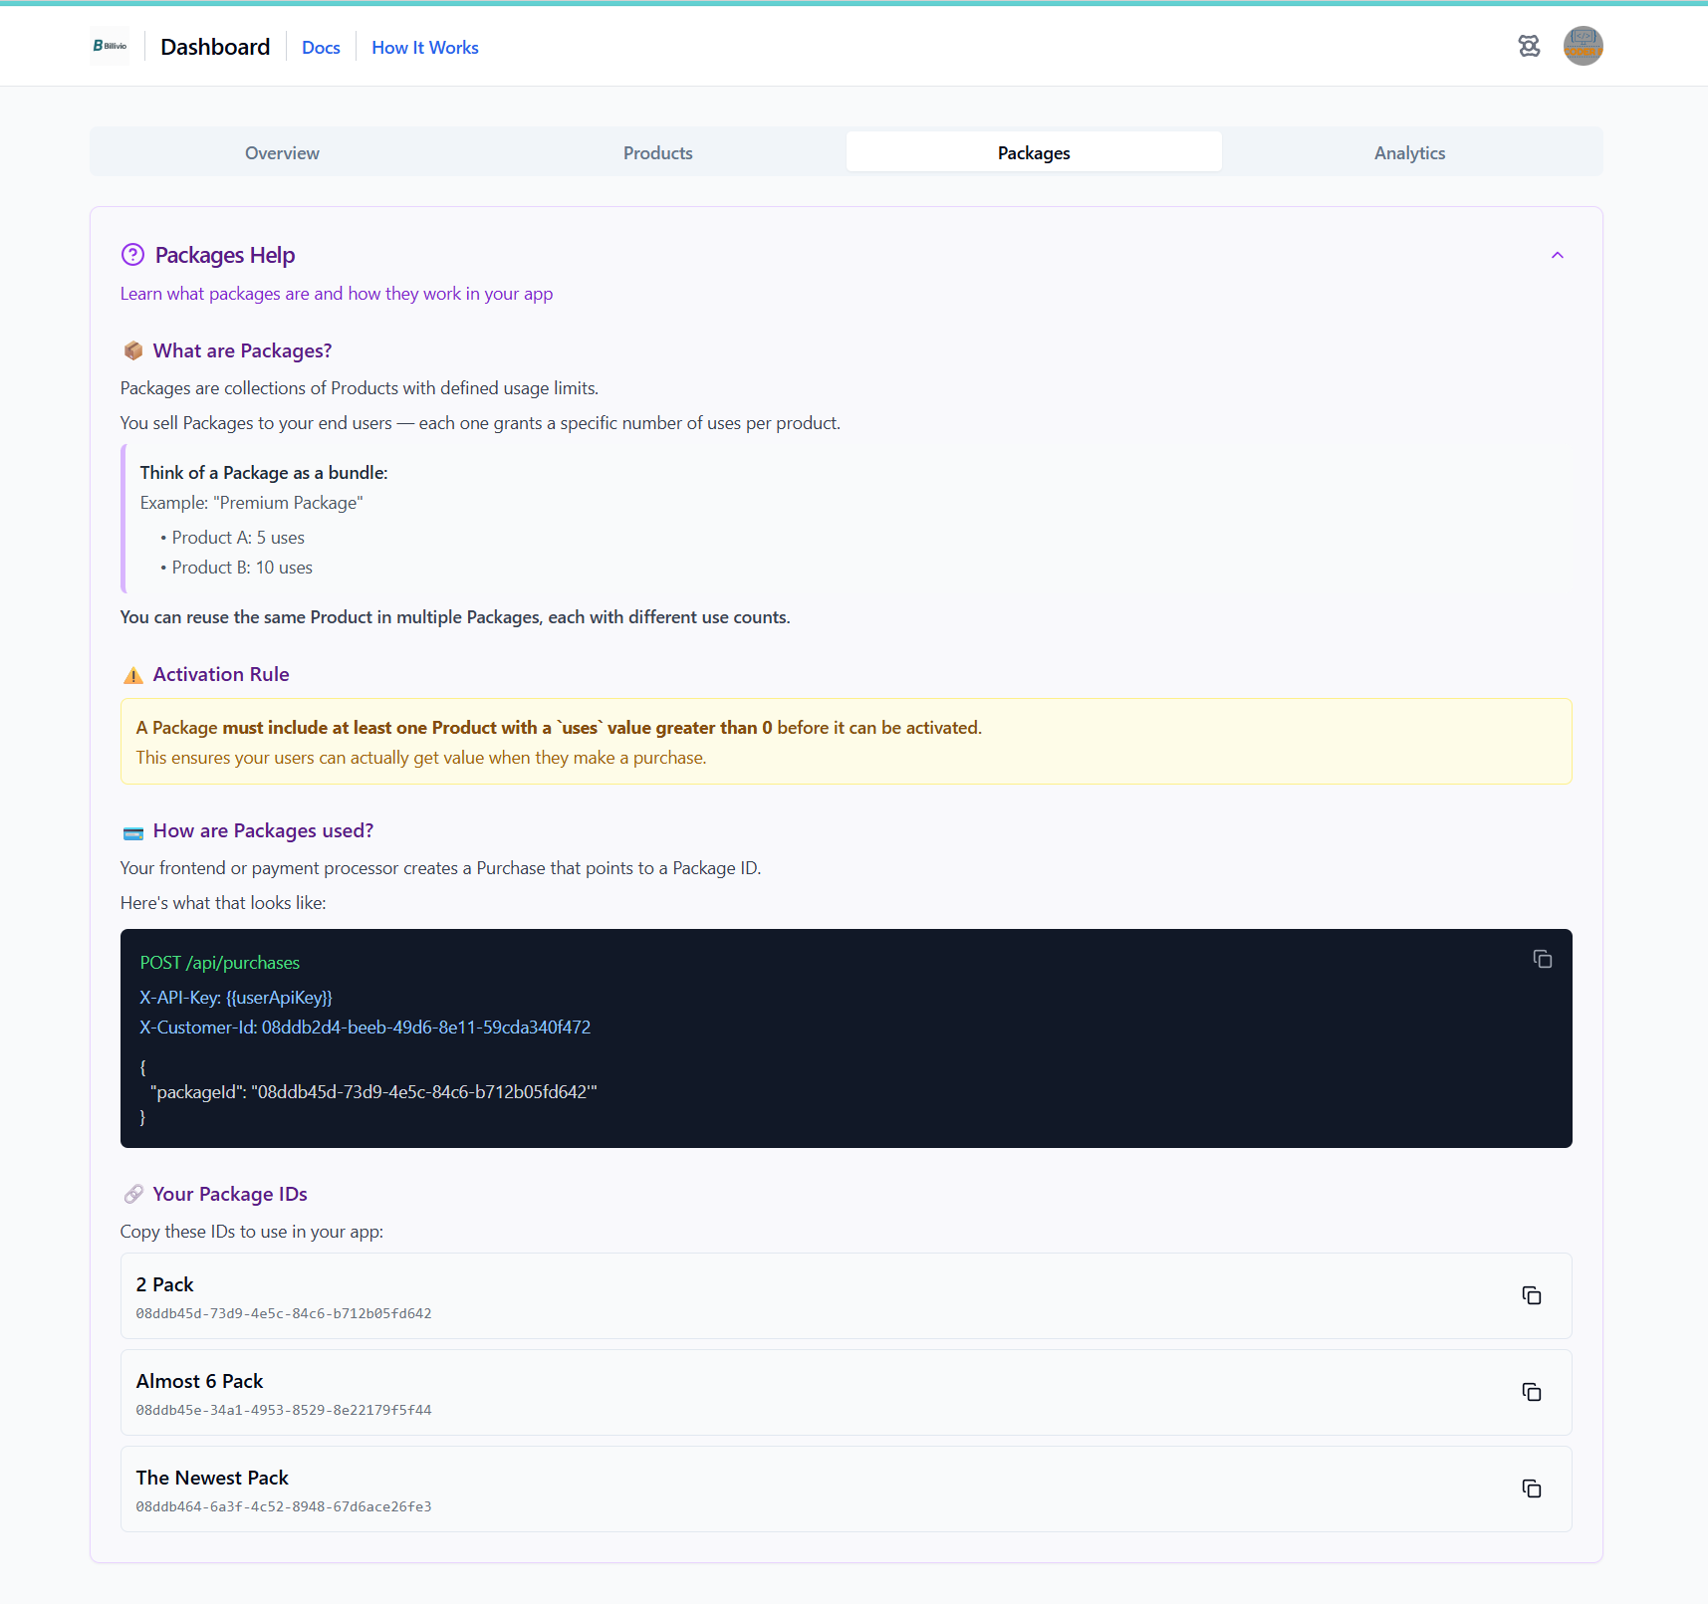Click the X-API-Key header line

click(x=236, y=998)
